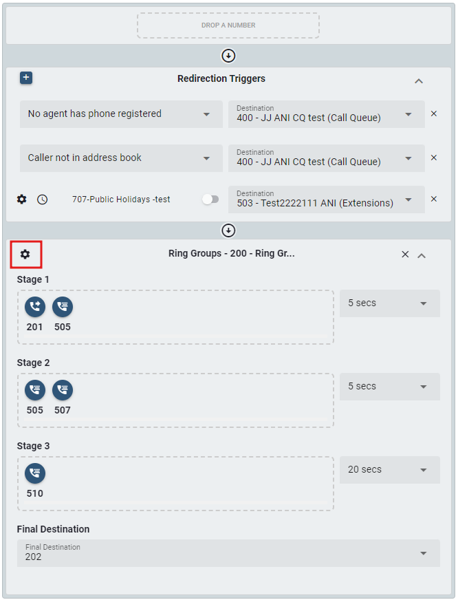This screenshot has width=458, height=602.
Task: Collapse the Ring Groups section
Action: coord(422,255)
